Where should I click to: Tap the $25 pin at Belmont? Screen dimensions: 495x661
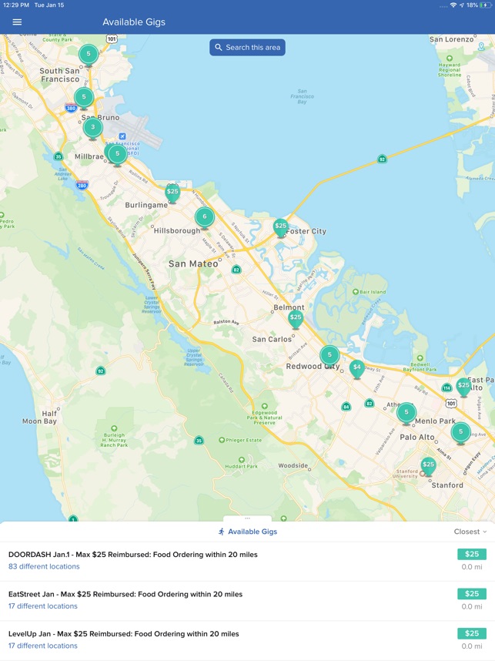click(x=296, y=319)
